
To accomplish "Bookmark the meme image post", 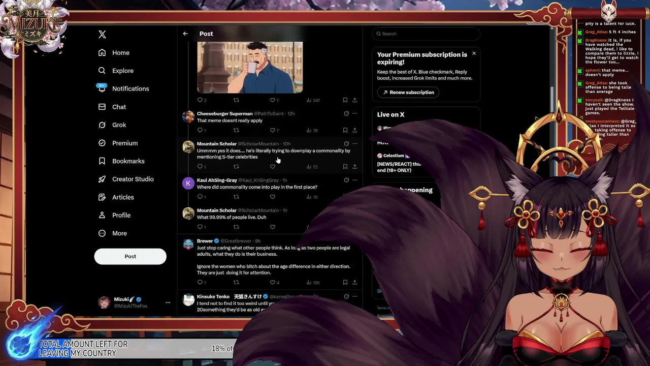I will tap(345, 100).
